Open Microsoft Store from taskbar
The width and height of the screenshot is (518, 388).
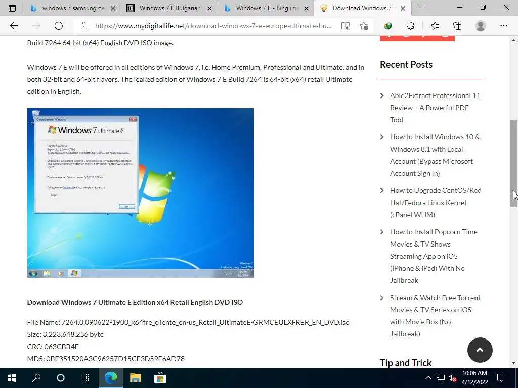click(x=160, y=378)
